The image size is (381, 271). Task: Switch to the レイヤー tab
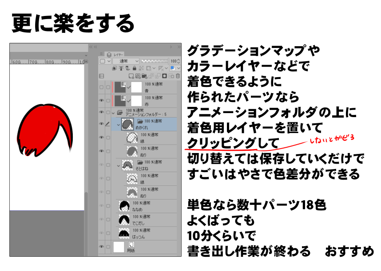click(x=115, y=54)
